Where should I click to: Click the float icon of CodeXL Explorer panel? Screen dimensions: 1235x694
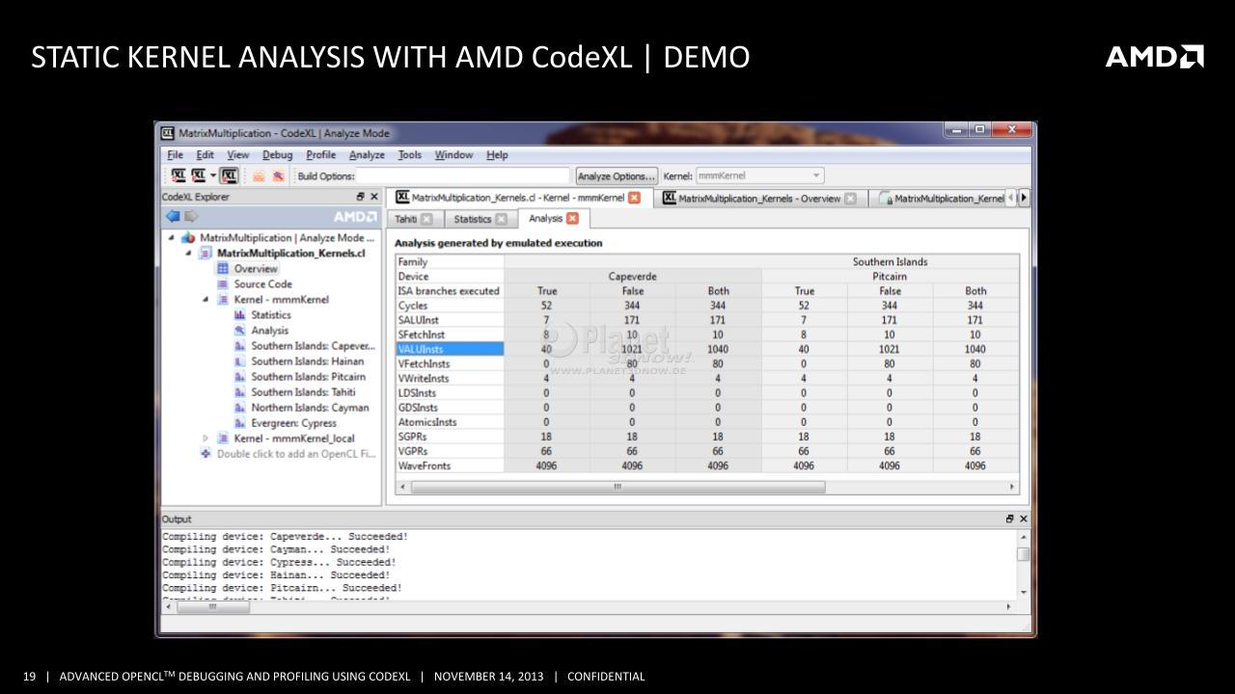pyautogui.click(x=361, y=197)
